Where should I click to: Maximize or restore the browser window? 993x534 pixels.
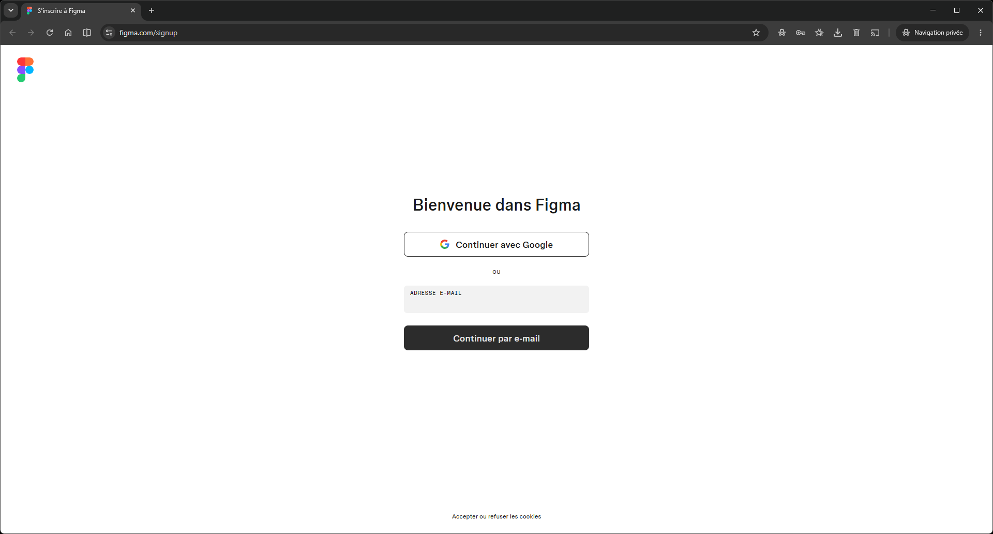pos(957,10)
